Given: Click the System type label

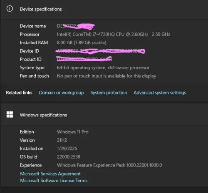Looking at the screenshot, I should point(32,68).
